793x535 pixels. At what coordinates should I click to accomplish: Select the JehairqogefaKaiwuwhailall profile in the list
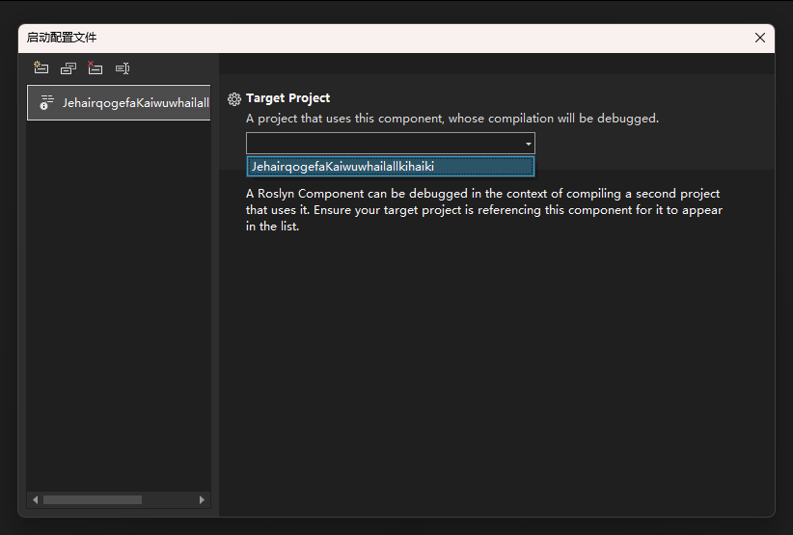pos(135,102)
